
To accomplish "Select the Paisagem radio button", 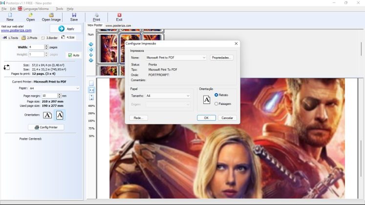I will click(x=216, y=103).
